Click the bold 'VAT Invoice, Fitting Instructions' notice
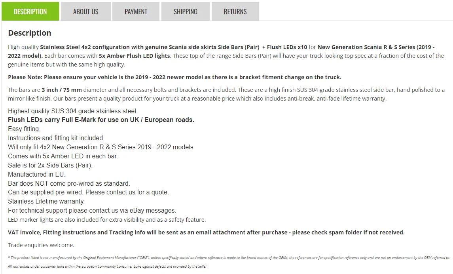The height and width of the screenshot is (274, 453). click(x=206, y=232)
